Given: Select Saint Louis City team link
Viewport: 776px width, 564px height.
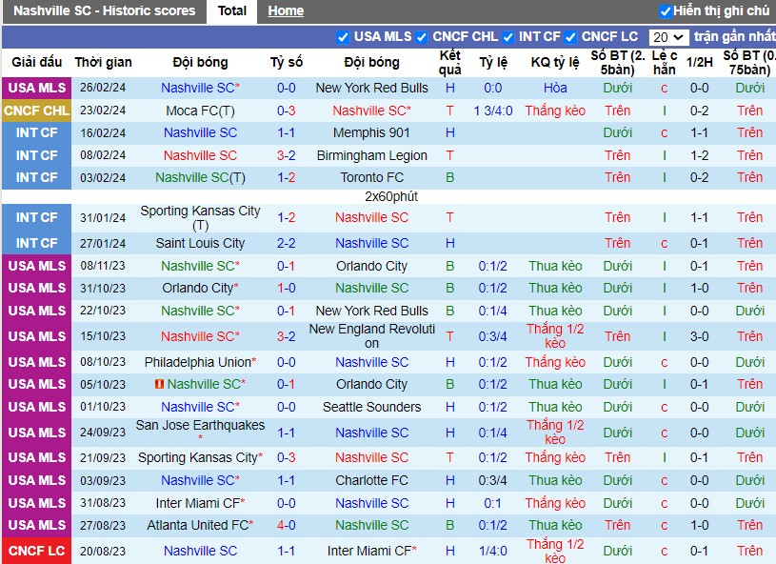Looking at the screenshot, I should click(x=200, y=243).
